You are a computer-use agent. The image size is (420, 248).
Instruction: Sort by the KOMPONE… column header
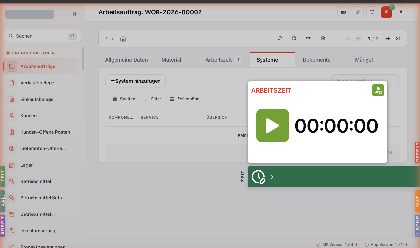121,117
